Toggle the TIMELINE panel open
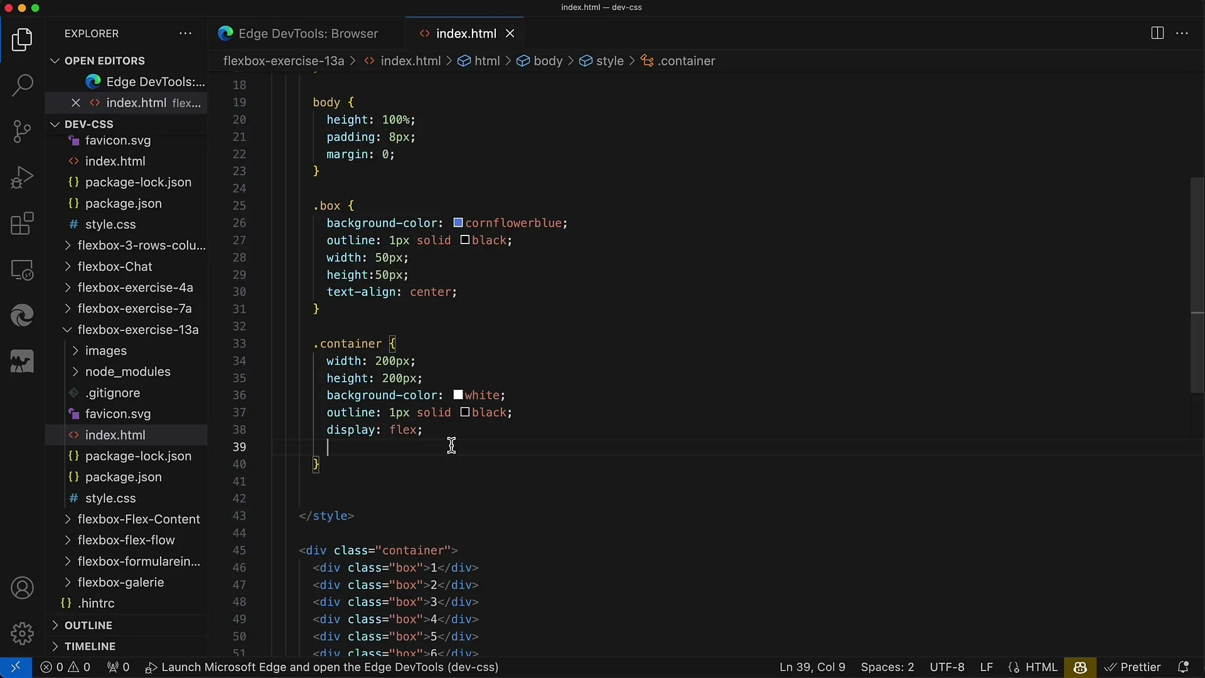Image resolution: width=1205 pixels, height=678 pixels. click(x=55, y=647)
